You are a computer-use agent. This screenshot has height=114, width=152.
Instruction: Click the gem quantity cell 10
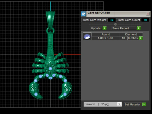point(123,38)
